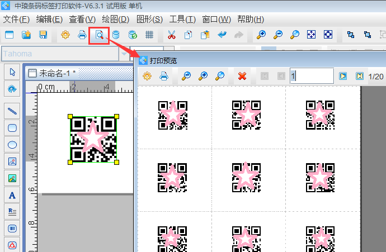Open the database settings cylinder icon
The height and width of the screenshot is (252, 386).
(x=116, y=35)
